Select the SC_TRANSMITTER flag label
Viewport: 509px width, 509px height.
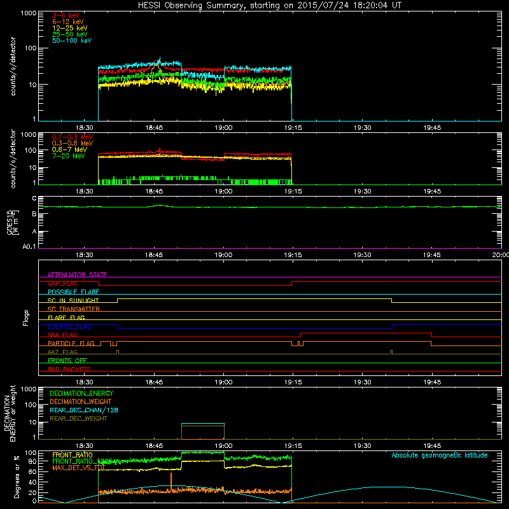tap(73, 309)
